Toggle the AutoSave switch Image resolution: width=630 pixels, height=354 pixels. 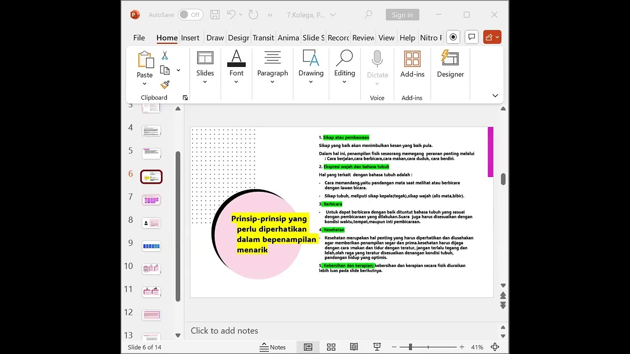[190, 15]
